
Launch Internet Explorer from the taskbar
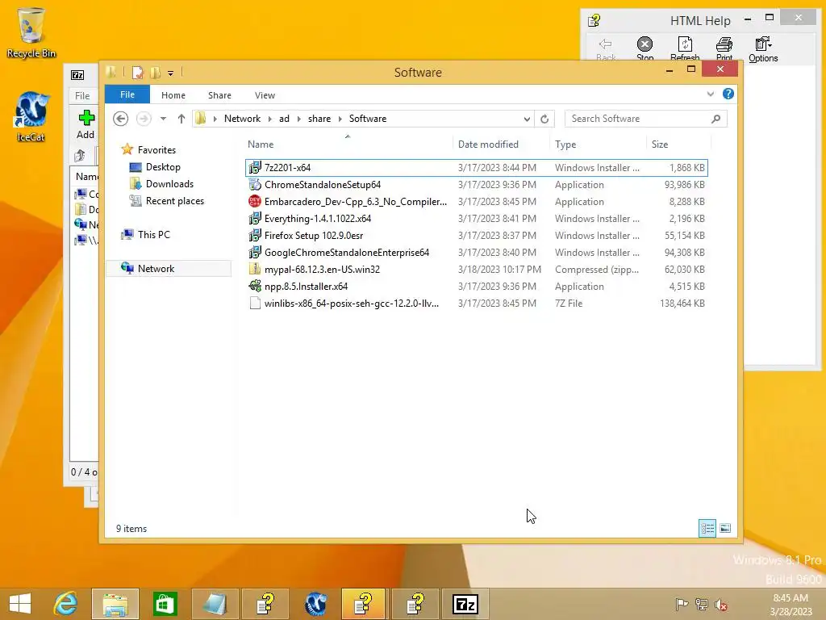tap(66, 604)
